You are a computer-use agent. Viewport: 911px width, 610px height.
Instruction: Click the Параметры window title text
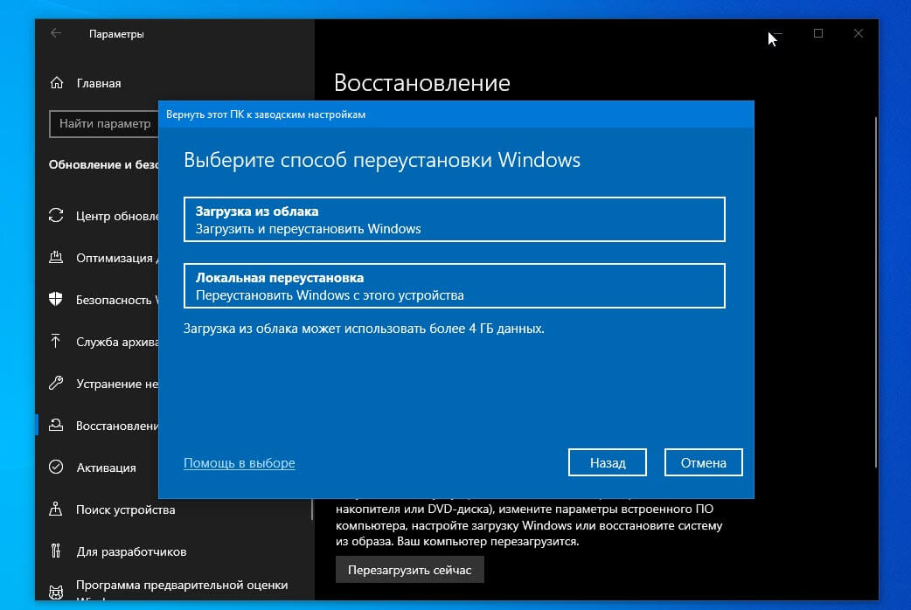[116, 34]
